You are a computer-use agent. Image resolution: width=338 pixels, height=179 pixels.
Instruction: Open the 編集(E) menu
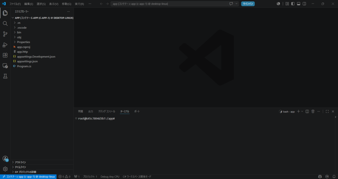point(29,4)
